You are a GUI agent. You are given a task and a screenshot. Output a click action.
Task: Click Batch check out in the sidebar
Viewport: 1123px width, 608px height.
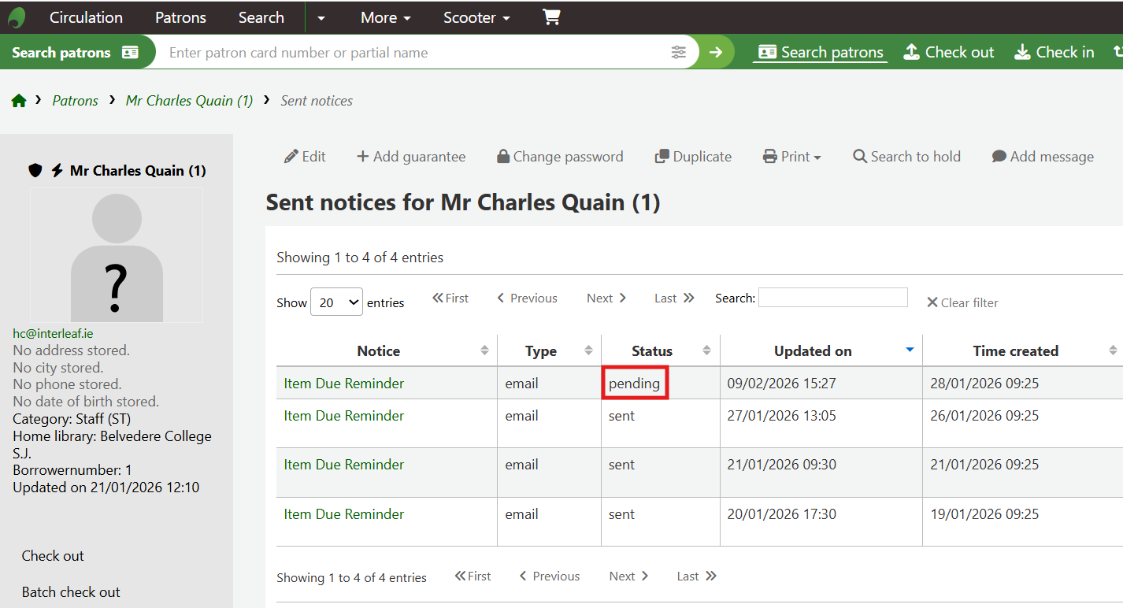71,592
